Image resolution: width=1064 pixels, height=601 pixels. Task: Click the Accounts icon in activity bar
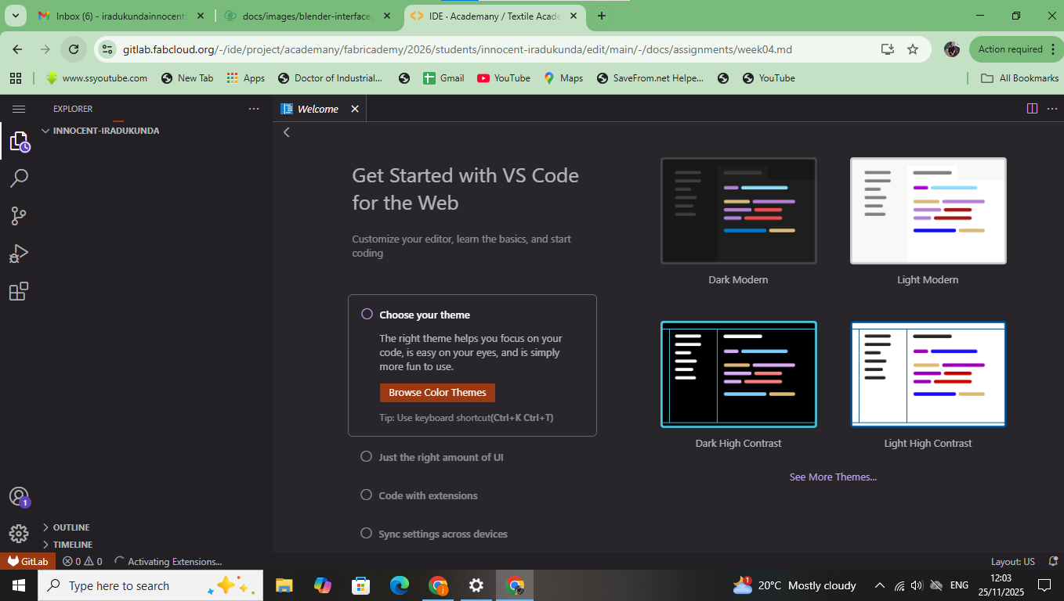click(x=19, y=496)
